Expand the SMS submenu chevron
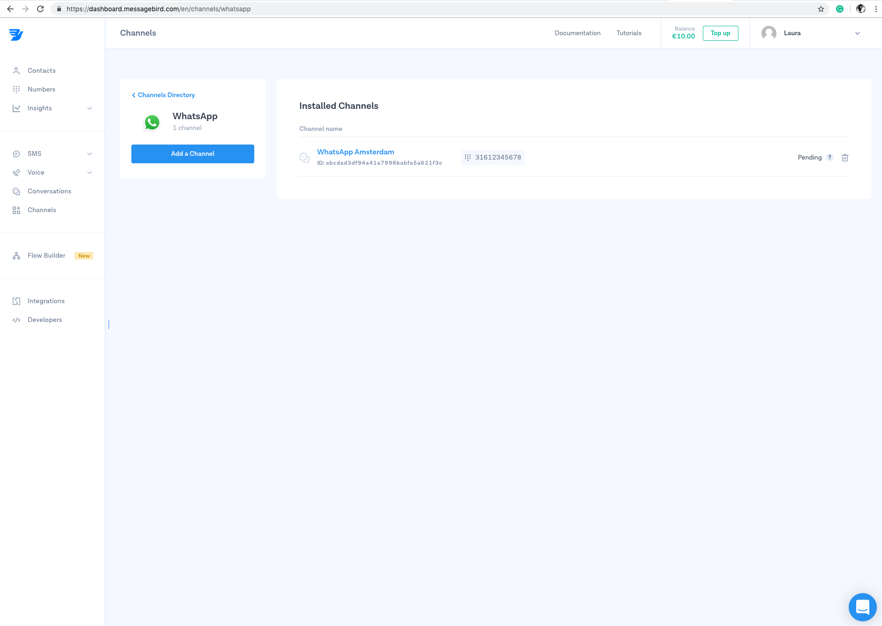 pyautogui.click(x=90, y=154)
